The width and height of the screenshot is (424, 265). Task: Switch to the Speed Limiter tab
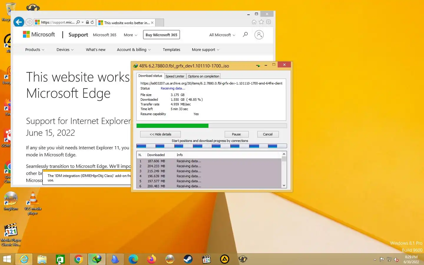[x=175, y=76]
